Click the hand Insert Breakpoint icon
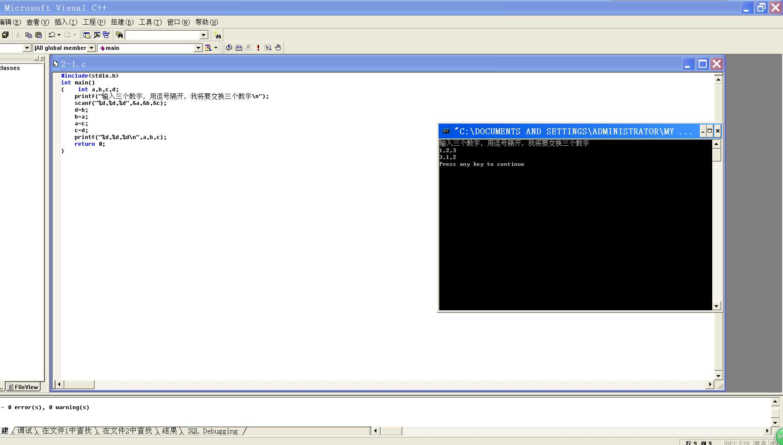Image resolution: width=783 pixels, height=445 pixels. pos(278,48)
